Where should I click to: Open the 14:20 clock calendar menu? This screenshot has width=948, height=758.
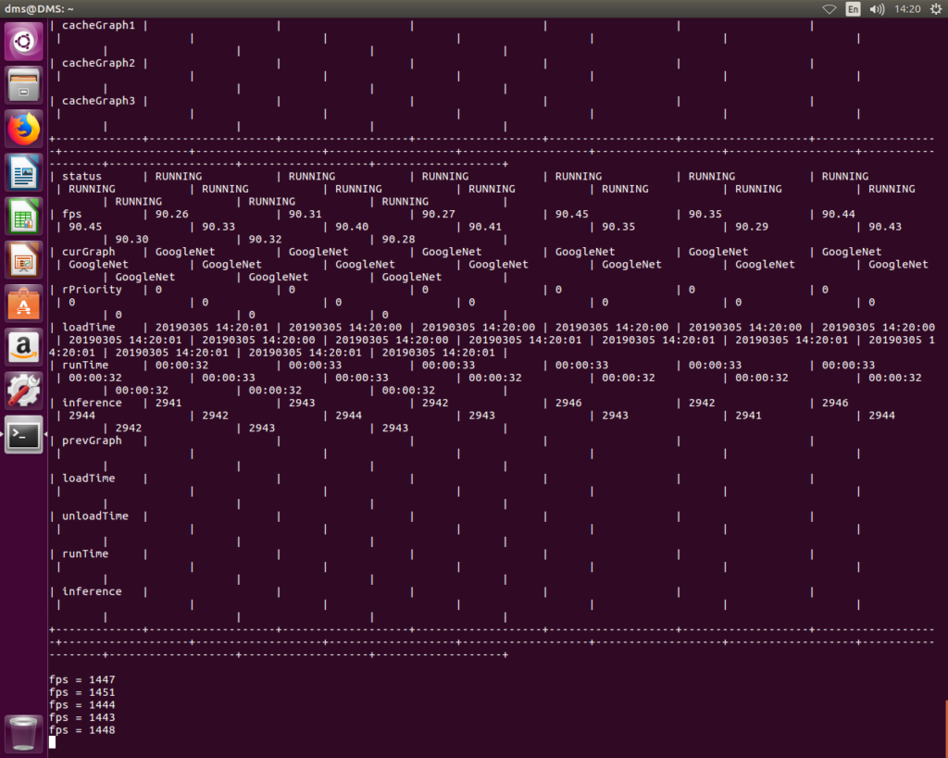905,9
